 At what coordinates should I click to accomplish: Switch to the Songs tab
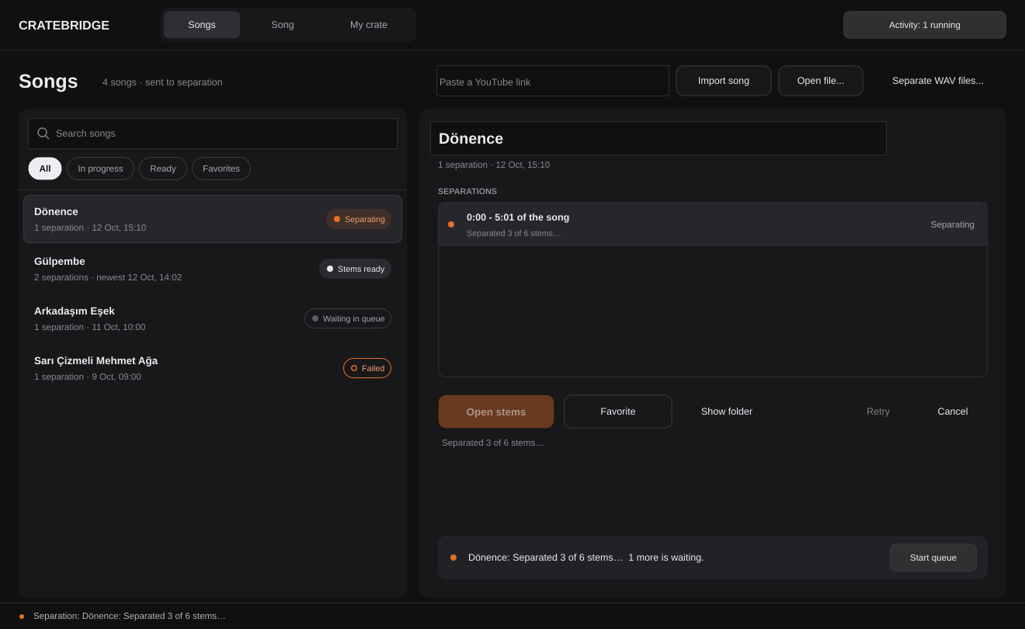point(202,25)
